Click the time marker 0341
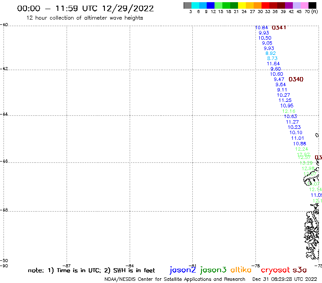 point(279,27)
